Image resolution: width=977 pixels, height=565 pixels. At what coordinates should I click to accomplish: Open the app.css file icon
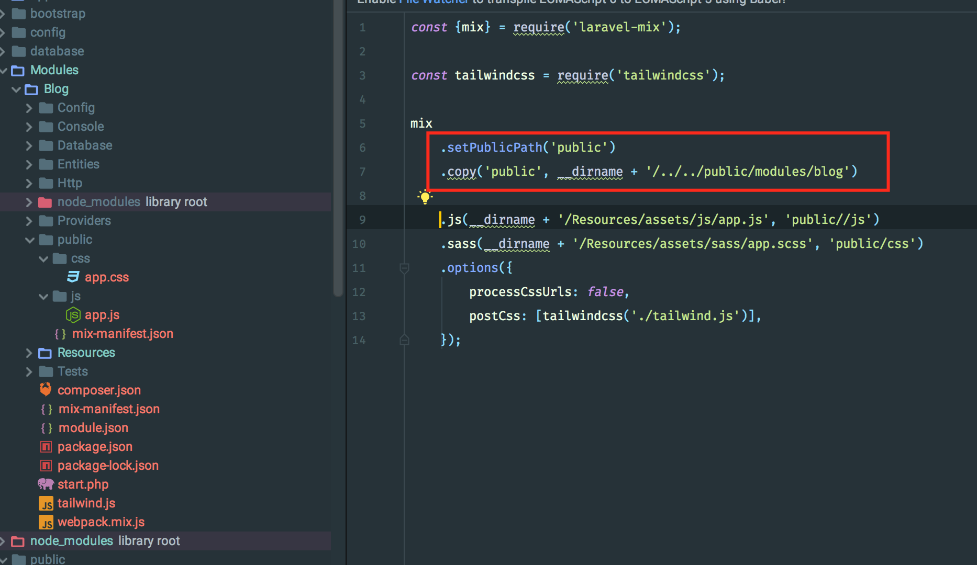(73, 277)
